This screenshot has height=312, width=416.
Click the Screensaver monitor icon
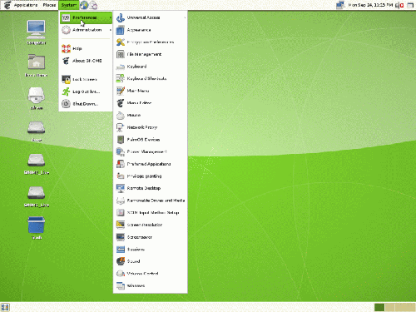coord(121,237)
